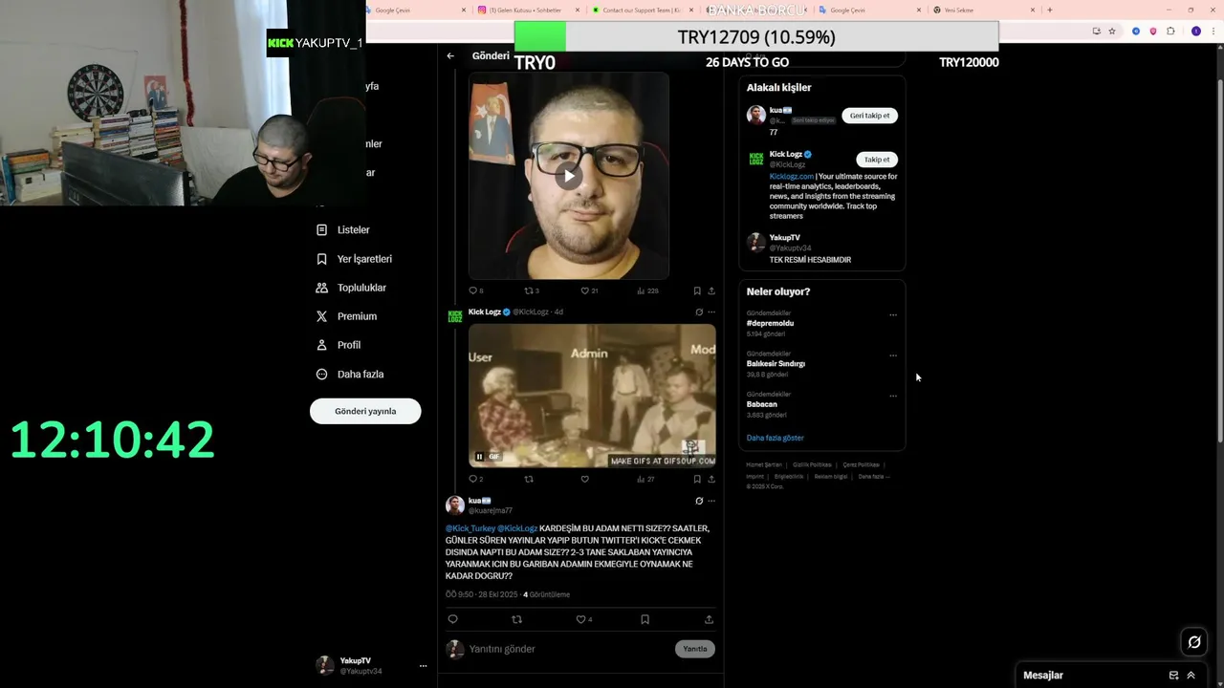
Task: Open YakupTV account switcher menu
Action: click(372, 666)
